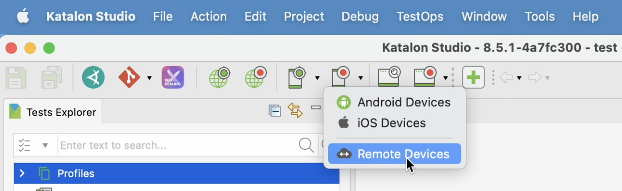Click the Git toolbar icon
622x191 pixels.
pos(130,77)
